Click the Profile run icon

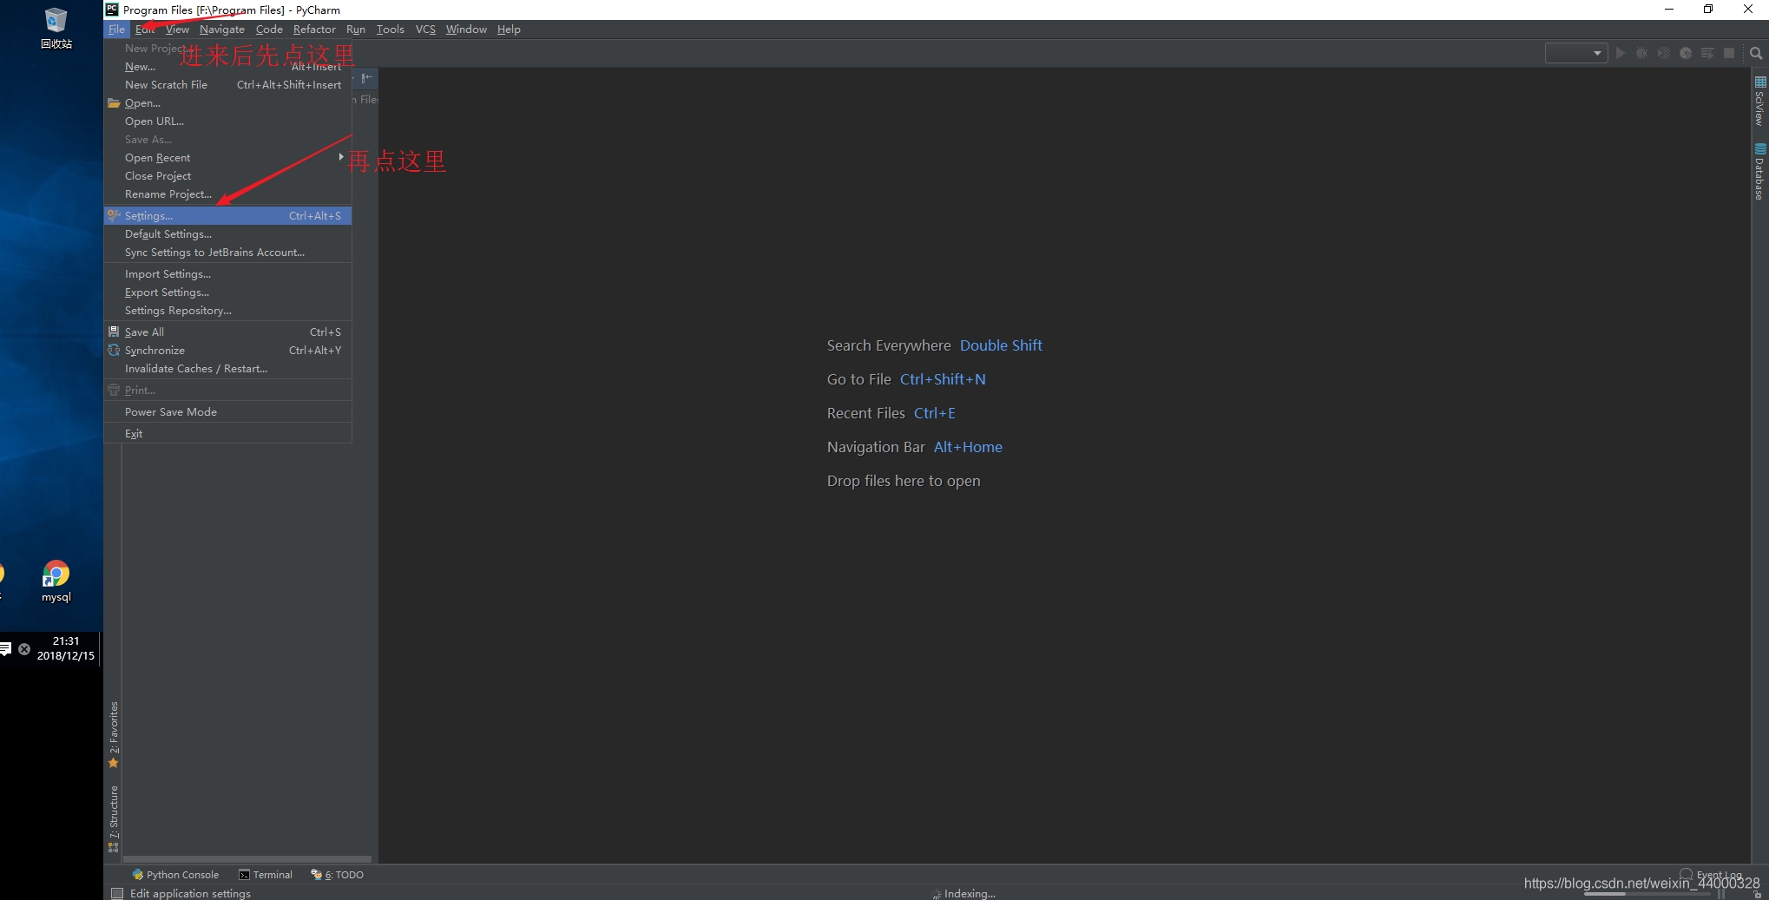pos(1686,53)
